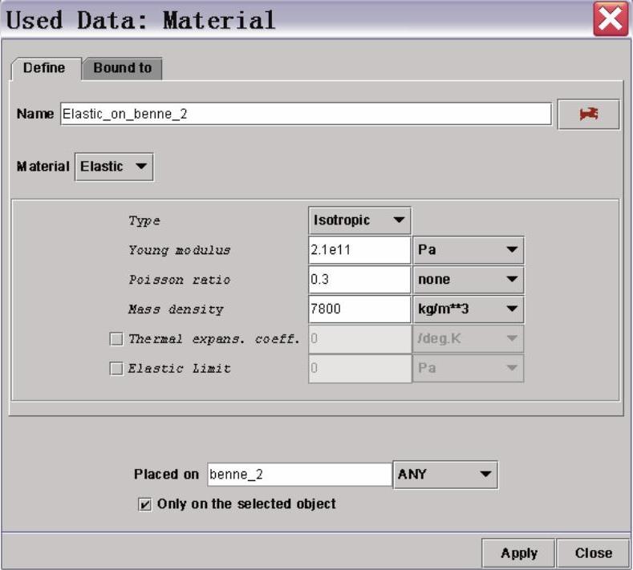Uncheck Only on the selected object

pyautogui.click(x=145, y=504)
